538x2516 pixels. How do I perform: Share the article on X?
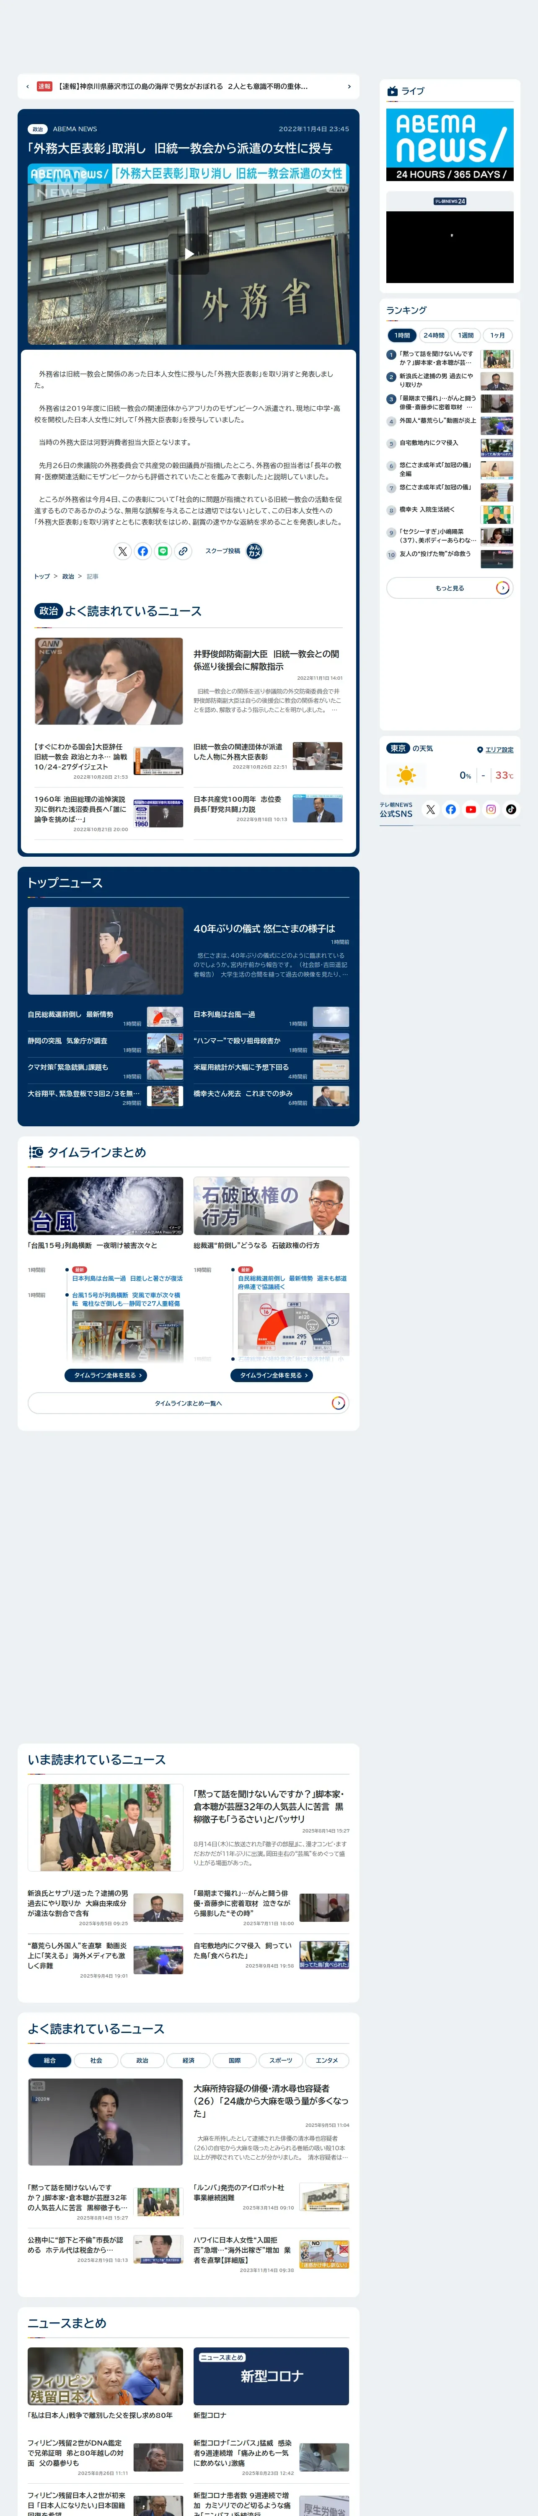(x=122, y=551)
